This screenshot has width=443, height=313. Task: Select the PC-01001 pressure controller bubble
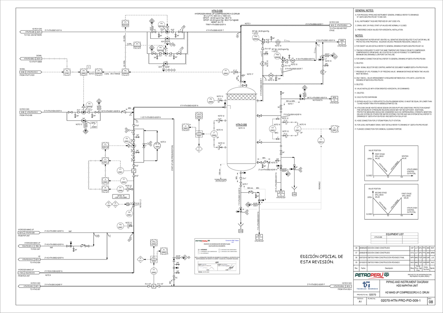[67, 72]
